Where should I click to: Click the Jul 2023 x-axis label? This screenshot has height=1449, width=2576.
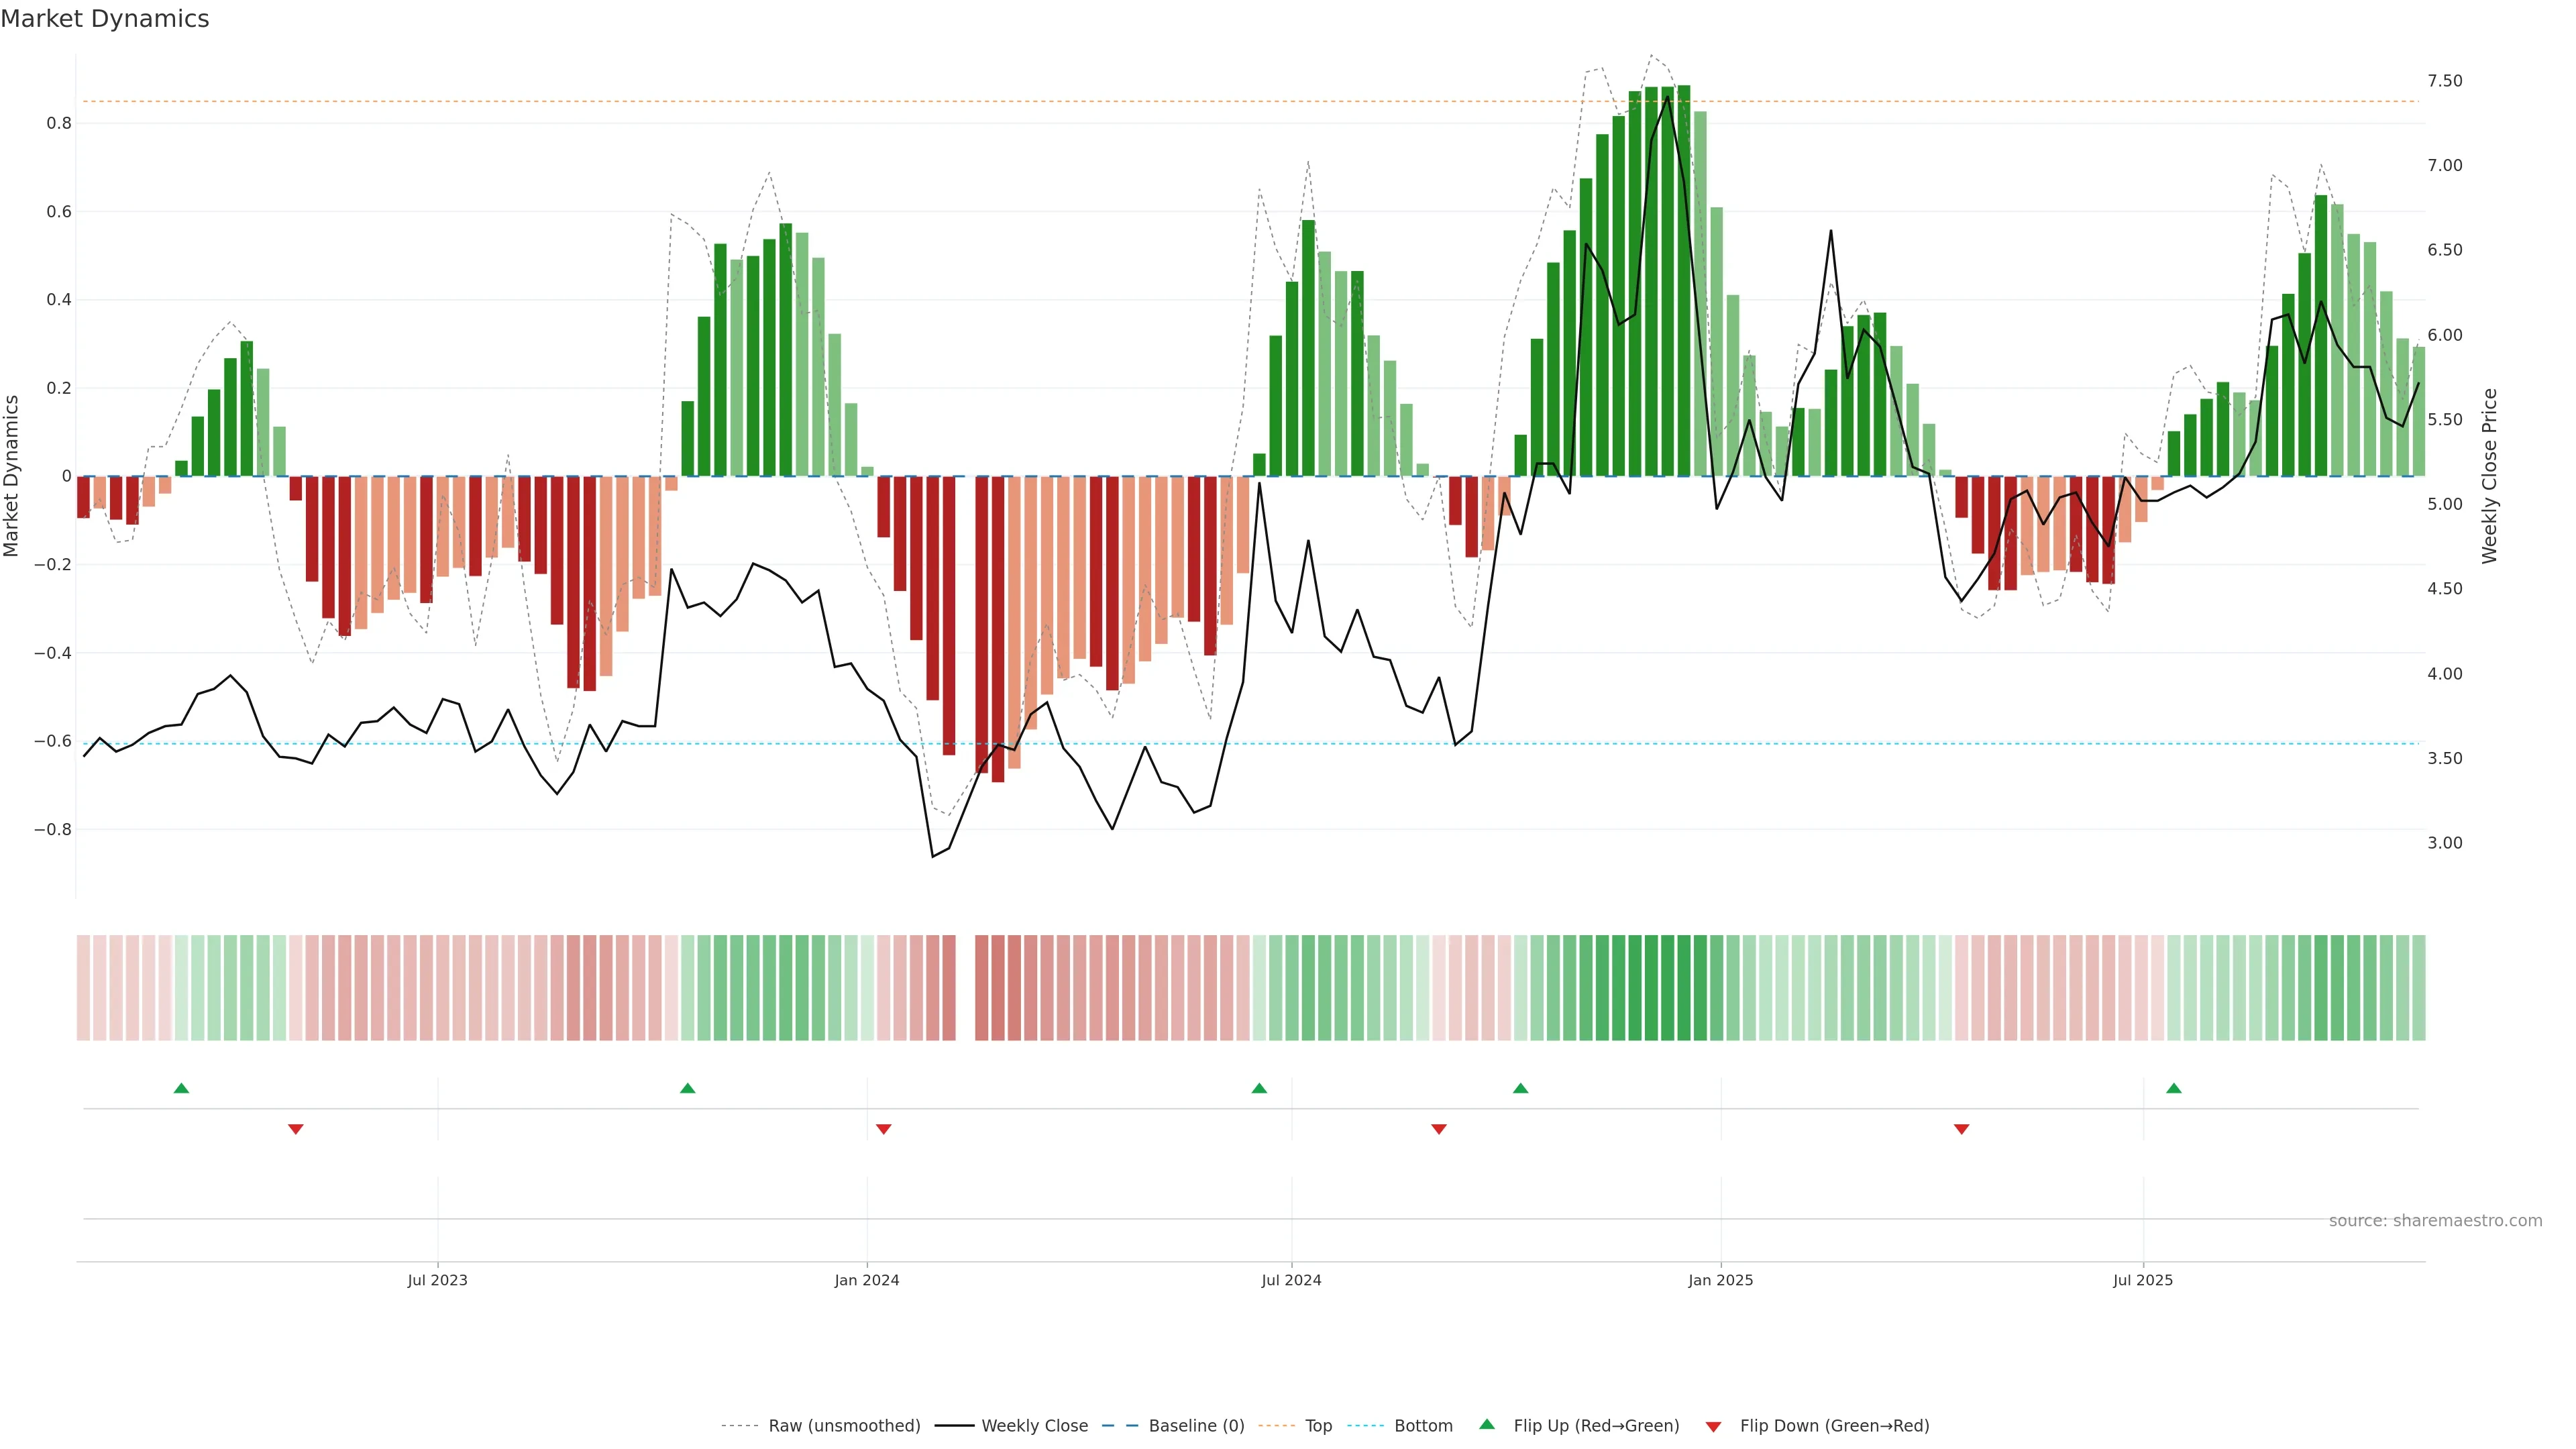click(437, 1280)
